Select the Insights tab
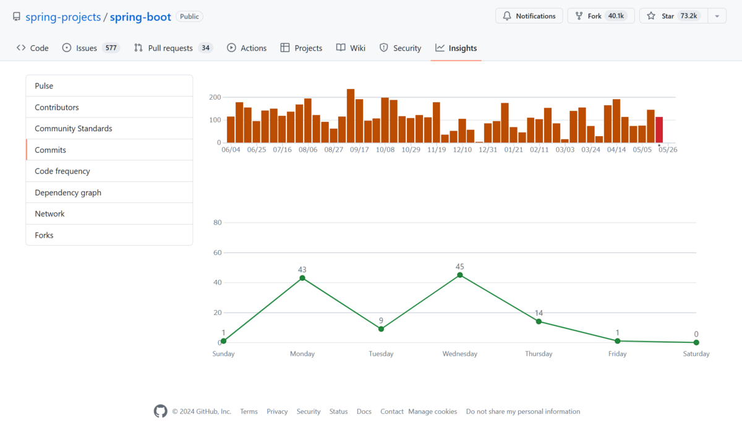742x427 pixels. (x=456, y=48)
